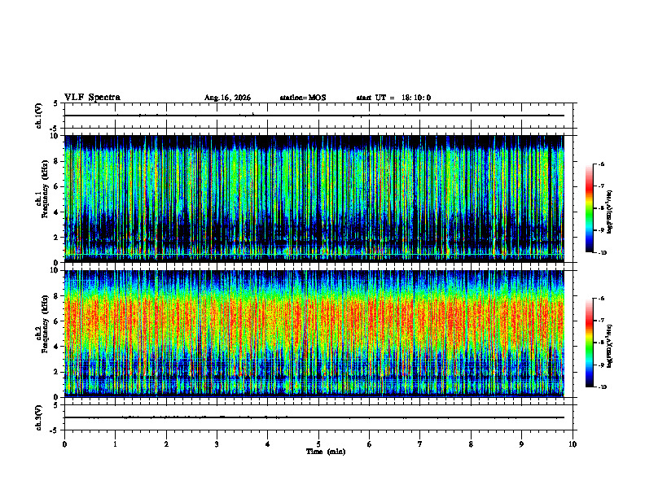Click time axis tick label '1'
The height and width of the screenshot is (498, 645).
point(116,444)
